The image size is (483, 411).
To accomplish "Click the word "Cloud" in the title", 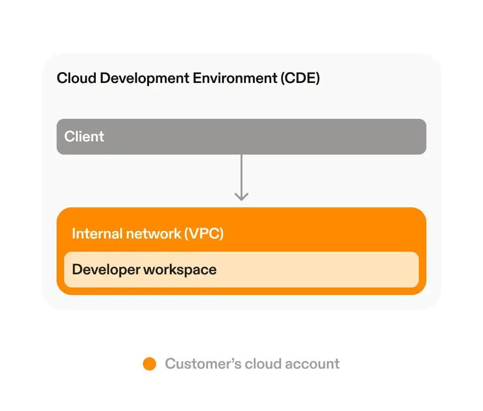I will click(x=76, y=78).
